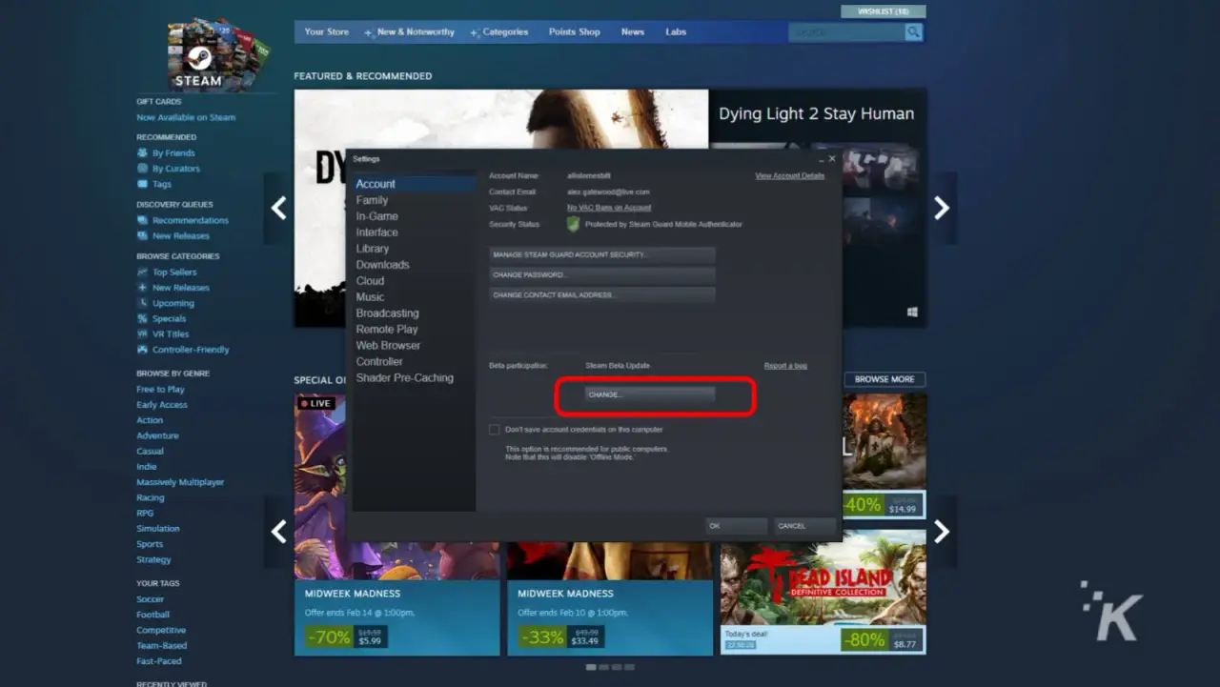Open the Labs tab
Image resolution: width=1220 pixels, height=687 pixels.
[x=676, y=31]
